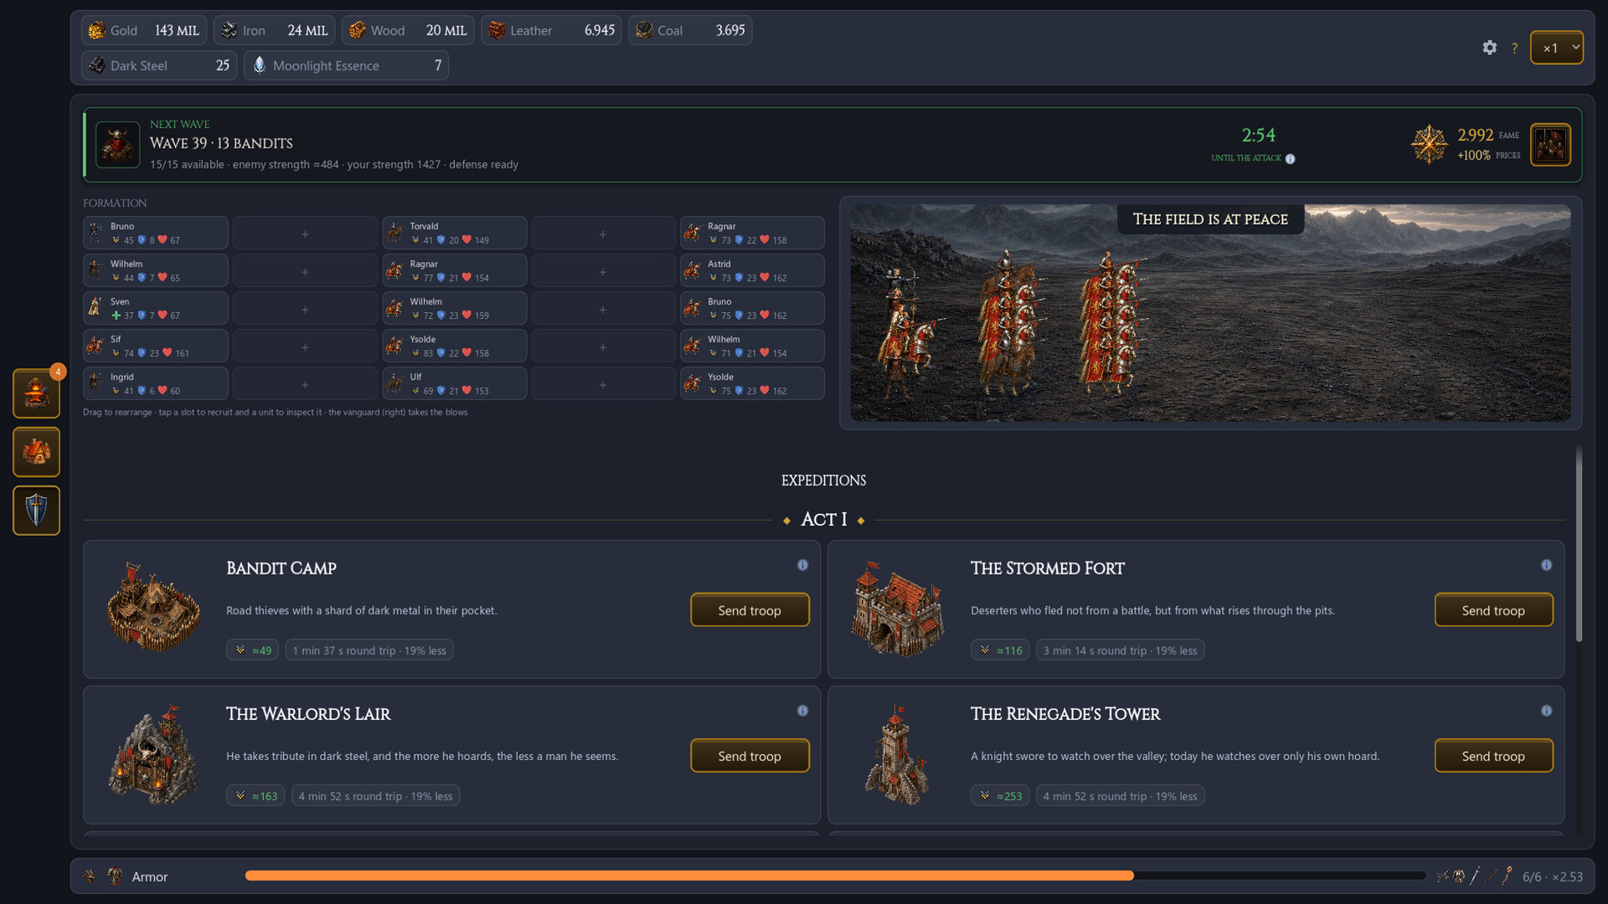
Task: Open the shield defense sidebar icon
Action: point(36,510)
